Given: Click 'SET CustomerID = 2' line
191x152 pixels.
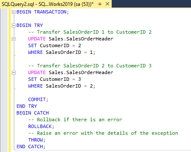Looking at the screenshot, I should coord(55,45).
